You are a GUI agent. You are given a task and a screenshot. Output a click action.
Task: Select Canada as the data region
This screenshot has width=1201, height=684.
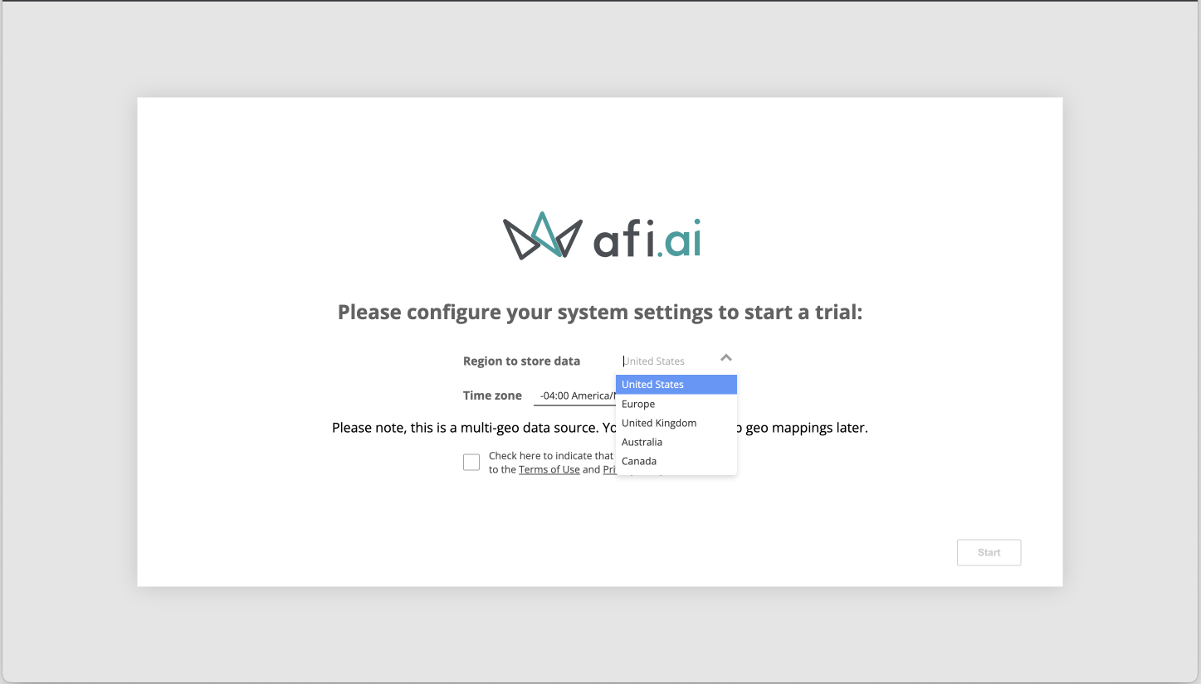pyautogui.click(x=639, y=461)
